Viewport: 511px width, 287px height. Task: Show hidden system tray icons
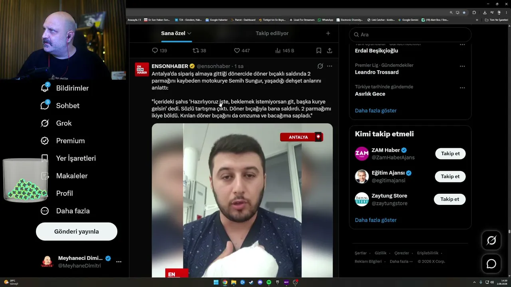coord(474,282)
